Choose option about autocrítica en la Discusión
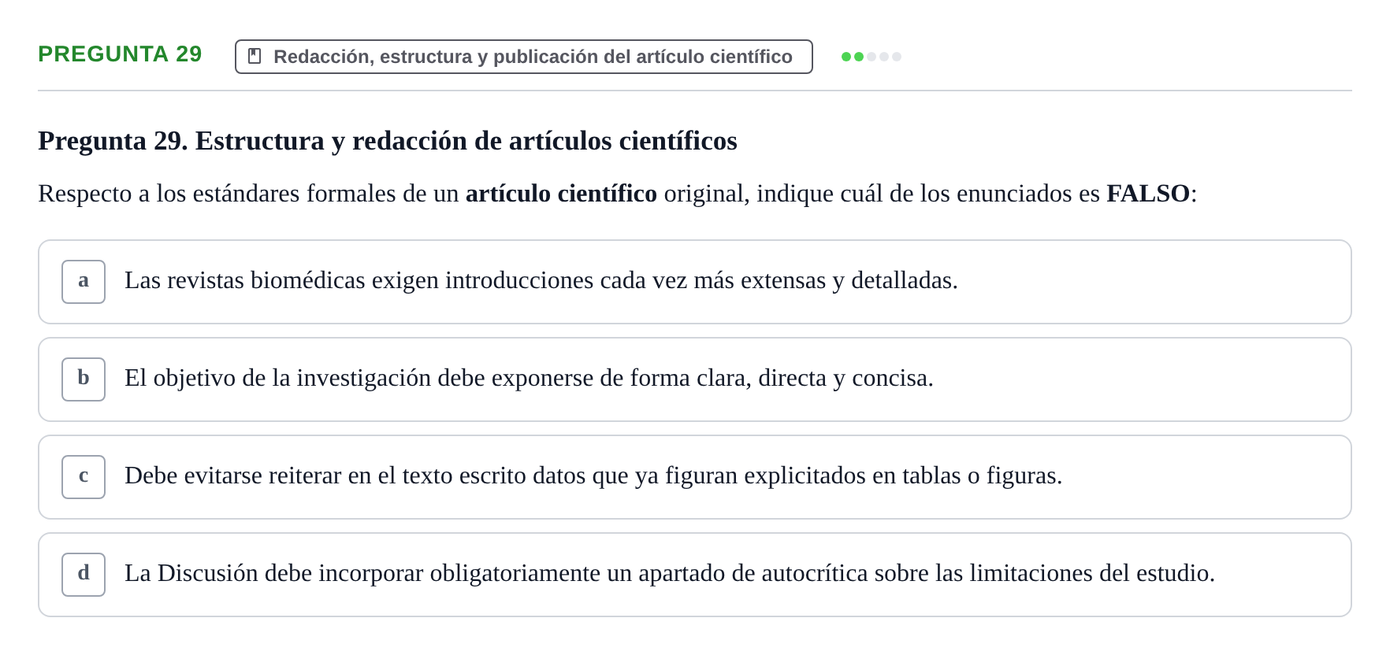Screen dimensions: 1390x655 pos(695,575)
